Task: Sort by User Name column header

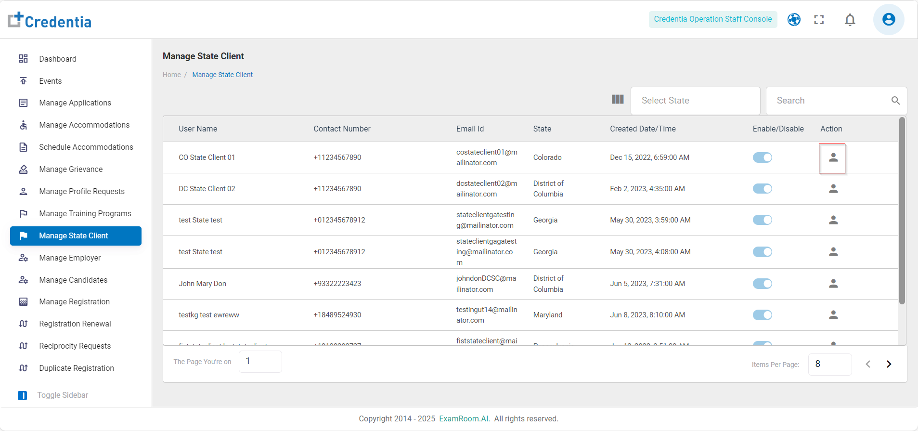Action: [198, 129]
